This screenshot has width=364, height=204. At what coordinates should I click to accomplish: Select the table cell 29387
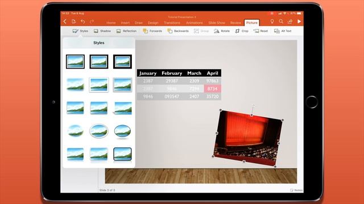click(x=172, y=80)
